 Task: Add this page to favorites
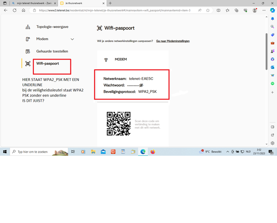208,10
